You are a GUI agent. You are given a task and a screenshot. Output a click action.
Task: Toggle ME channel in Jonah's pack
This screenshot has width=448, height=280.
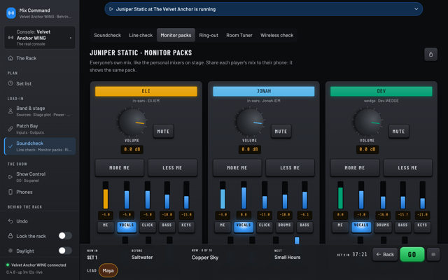[x=223, y=227]
